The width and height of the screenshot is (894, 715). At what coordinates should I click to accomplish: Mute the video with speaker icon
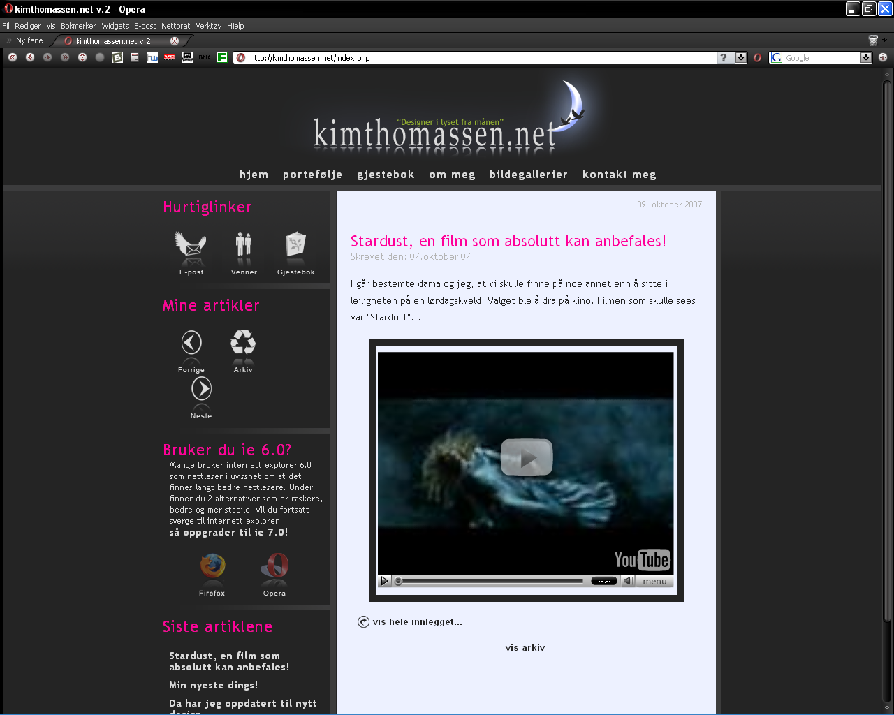(628, 581)
